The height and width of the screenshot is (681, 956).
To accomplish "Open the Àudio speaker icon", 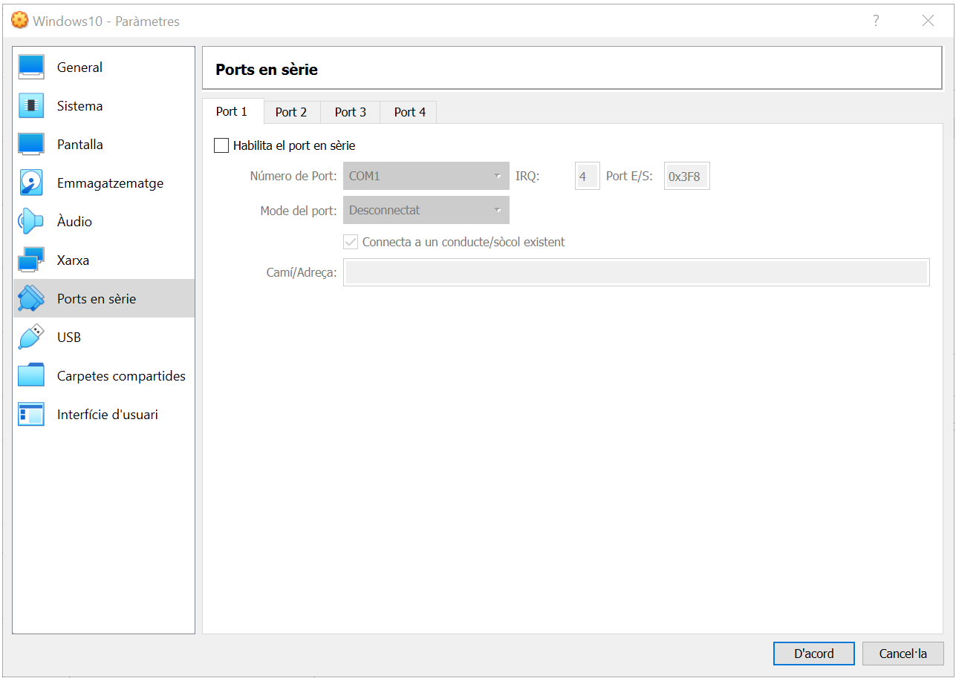I will (31, 222).
